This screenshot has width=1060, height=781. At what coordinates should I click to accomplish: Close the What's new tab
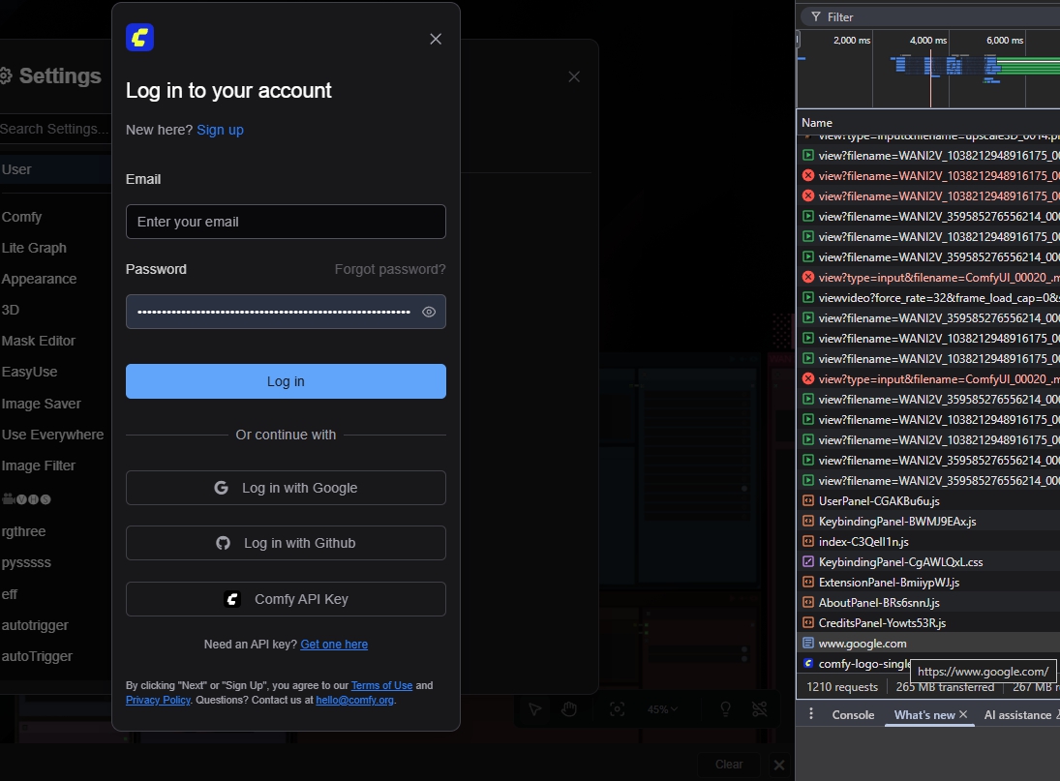(x=963, y=714)
